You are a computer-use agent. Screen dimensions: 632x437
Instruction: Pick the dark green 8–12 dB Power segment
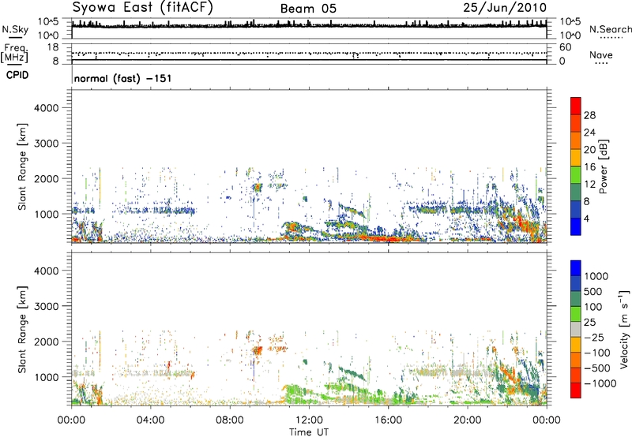576,192
